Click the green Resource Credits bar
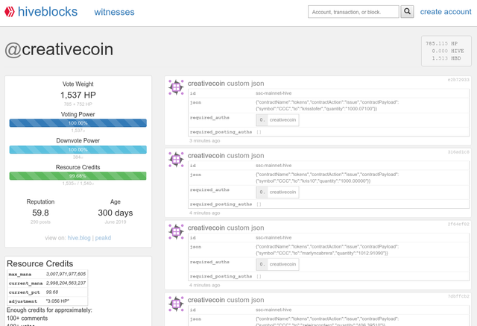The height and width of the screenshot is (326, 477). coord(78,176)
